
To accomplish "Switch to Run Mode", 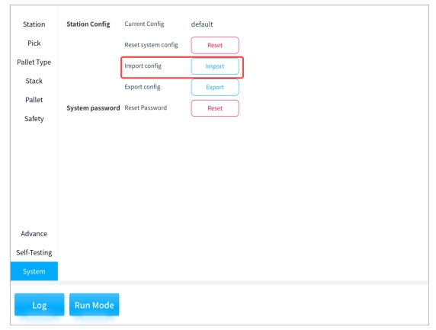I will click(95, 305).
